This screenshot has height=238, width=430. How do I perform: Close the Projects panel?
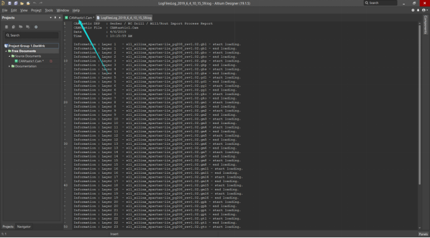(x=60, y=18)
